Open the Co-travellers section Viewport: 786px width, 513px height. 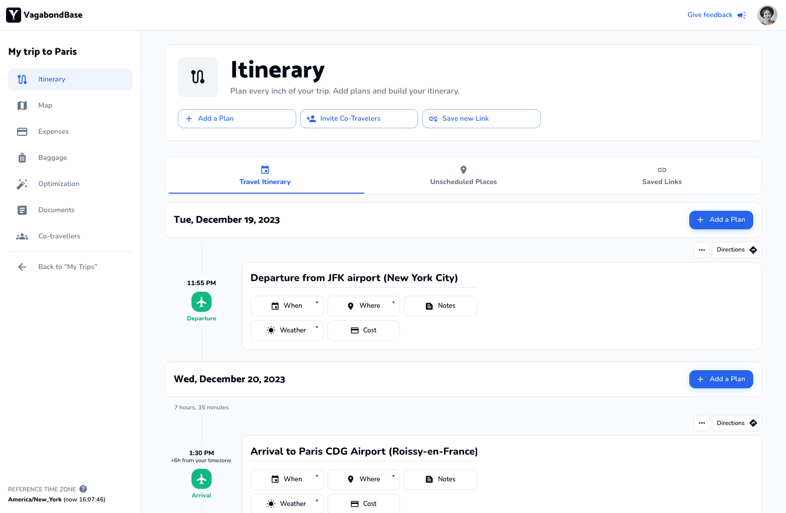pyautogui.click(x=59, y=236)
